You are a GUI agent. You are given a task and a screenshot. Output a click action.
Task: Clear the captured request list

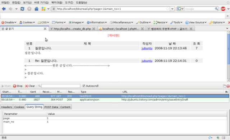[30, 86]
